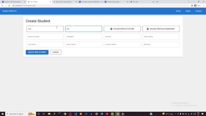Screen dimensions: 206x116
Task: Focus the first name input field
Action: click(45, 29)
